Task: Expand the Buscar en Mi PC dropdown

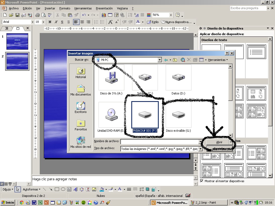Action: coord(160,60)
